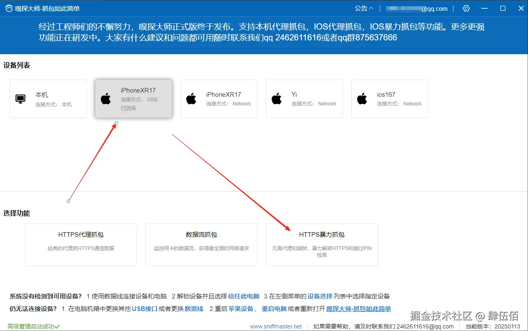Click the 已选择 label on selected device
Viewport: 528px width, 331px height.
[128, 108]
